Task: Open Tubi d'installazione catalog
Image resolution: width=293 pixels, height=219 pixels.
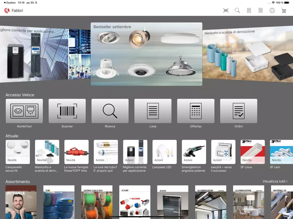Action: click(59, 202)
